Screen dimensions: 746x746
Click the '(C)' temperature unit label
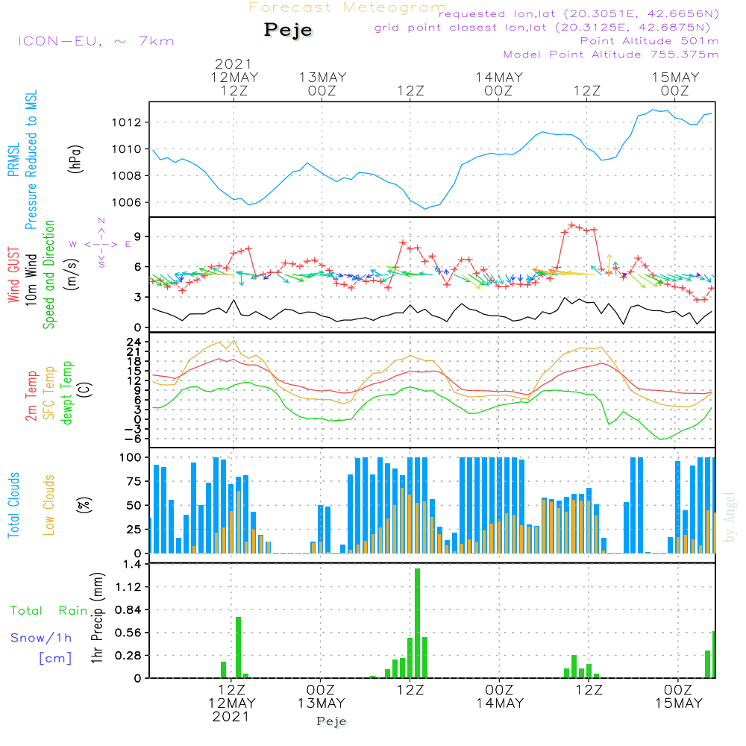pos(85,389)
